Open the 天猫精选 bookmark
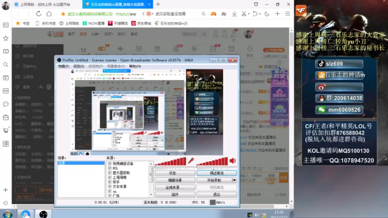The height and width of the screenshot is (218, 388). 118,23
